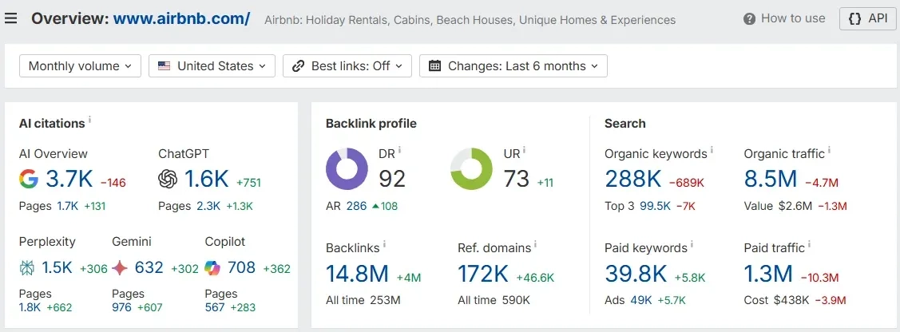
Task: Click the Perplexity 1.5K value
Action: pyautogui.click(x=56, y=267)
